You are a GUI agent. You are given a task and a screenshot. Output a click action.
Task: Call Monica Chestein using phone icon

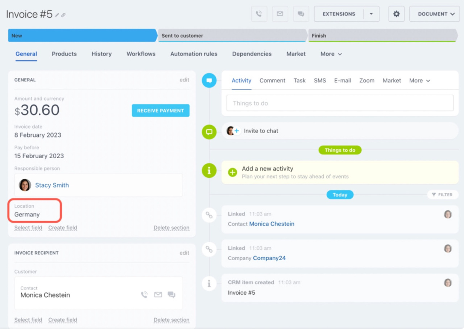tap(144, 295)
